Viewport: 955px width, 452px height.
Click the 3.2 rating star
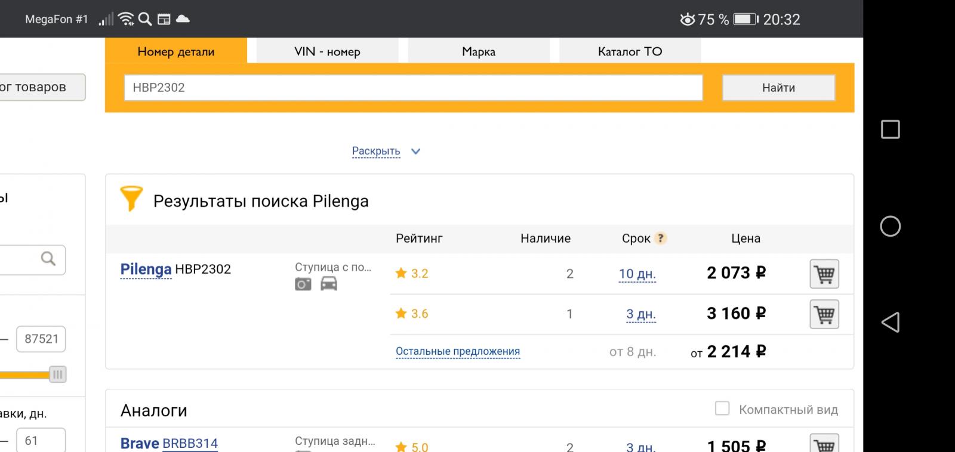[401, 273]
